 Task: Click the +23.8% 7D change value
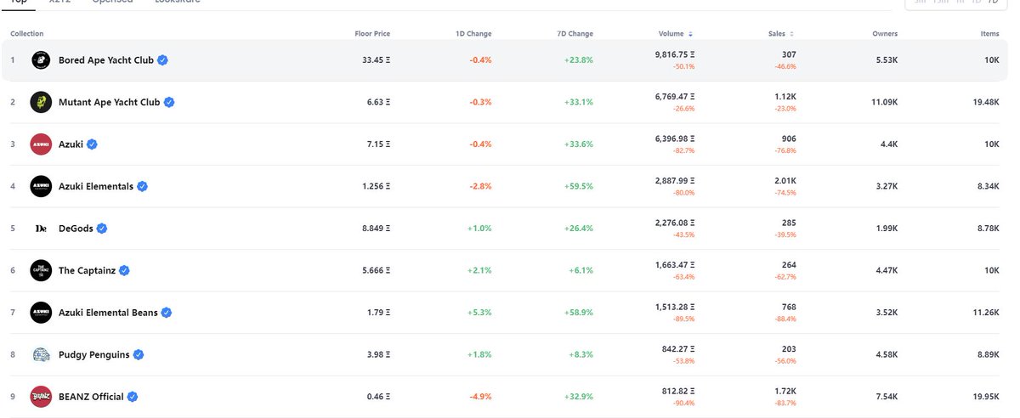(579, 60)
